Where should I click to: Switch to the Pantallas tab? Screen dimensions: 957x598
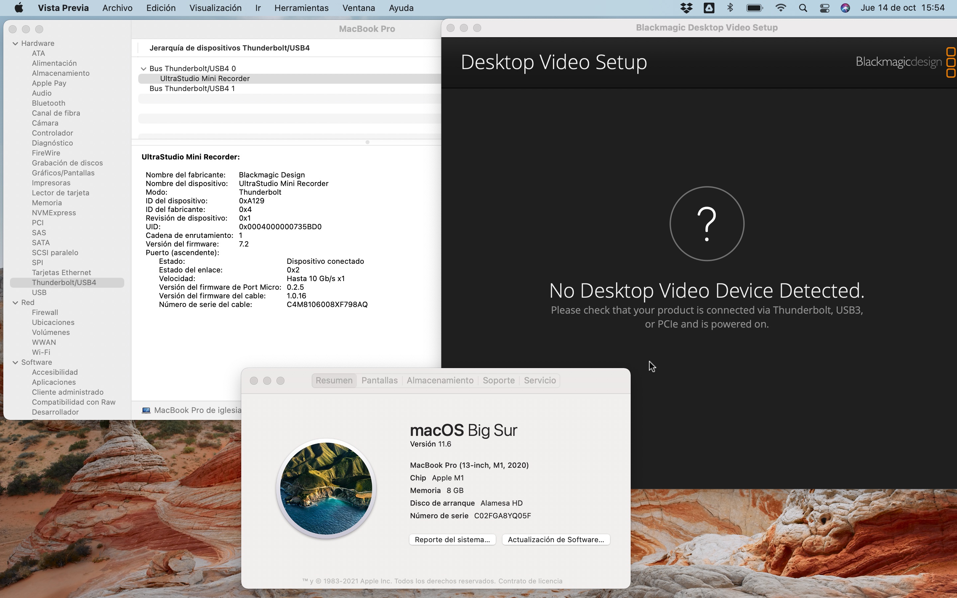tap(379, 380)
